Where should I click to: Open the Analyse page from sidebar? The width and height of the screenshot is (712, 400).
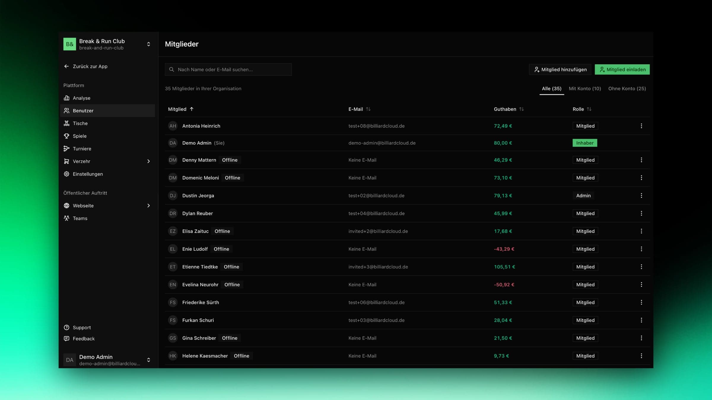(x=107, y=98)
